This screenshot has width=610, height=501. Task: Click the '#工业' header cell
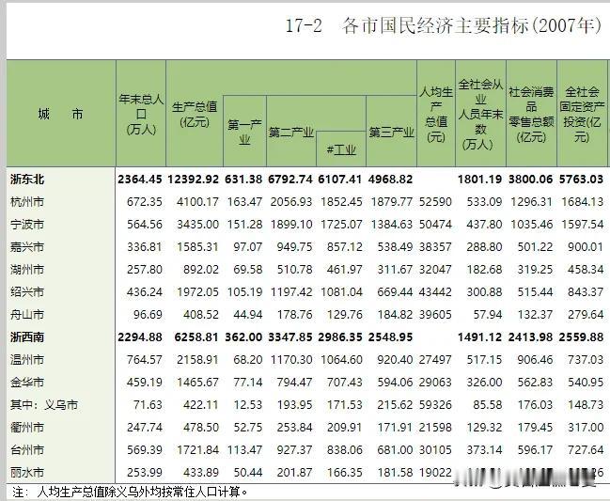click(341, 149)
